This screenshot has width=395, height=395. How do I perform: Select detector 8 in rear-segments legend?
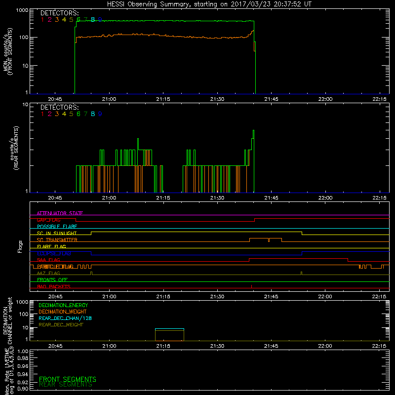pos(93,114)
